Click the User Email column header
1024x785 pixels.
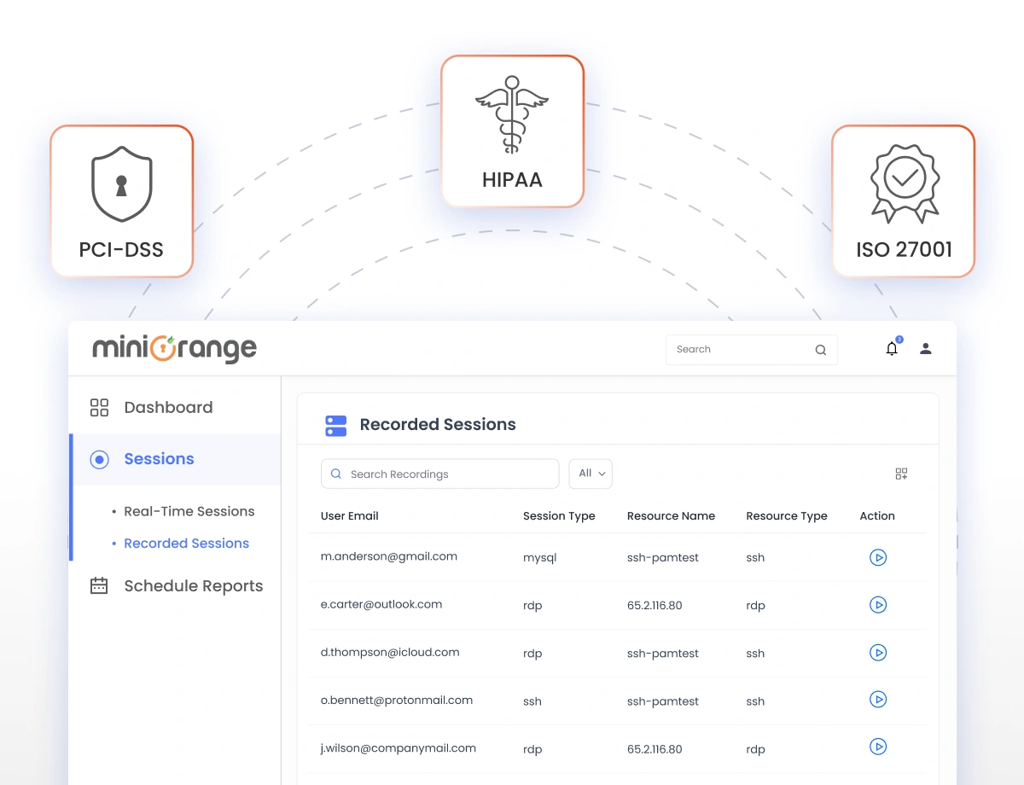point(350,516)
